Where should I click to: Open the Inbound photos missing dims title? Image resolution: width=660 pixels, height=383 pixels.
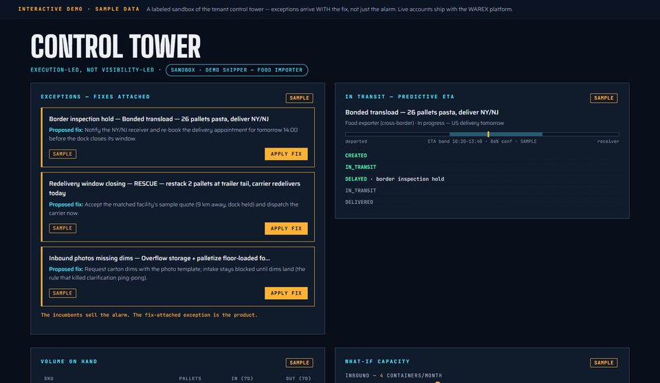159,258
